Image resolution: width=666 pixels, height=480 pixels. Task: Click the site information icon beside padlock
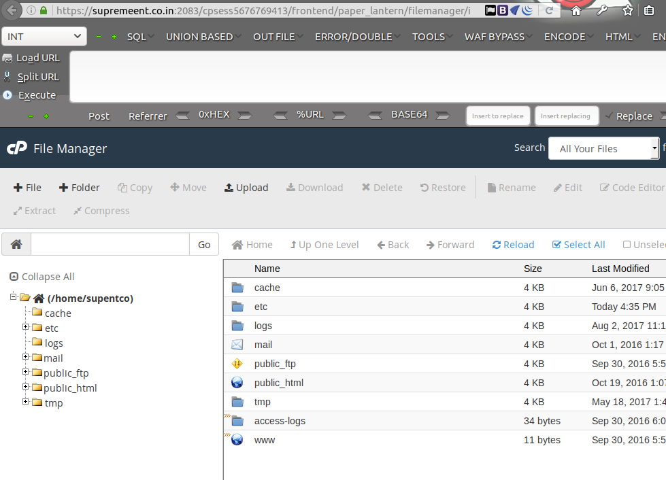point(31,10)
